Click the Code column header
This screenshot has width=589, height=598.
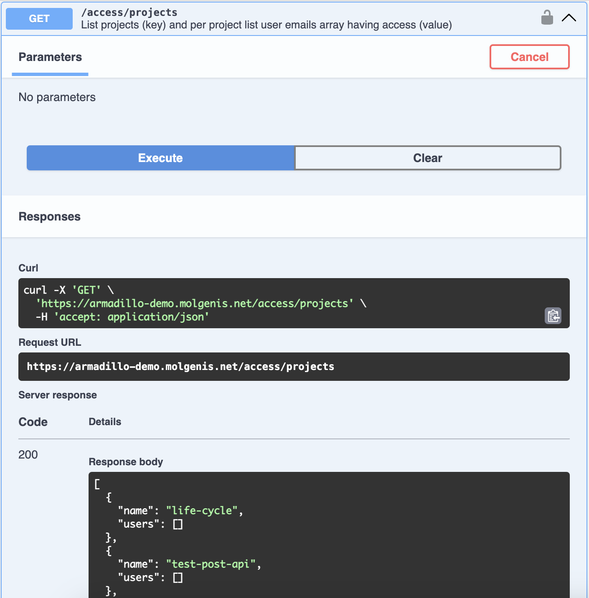[33, 422]
